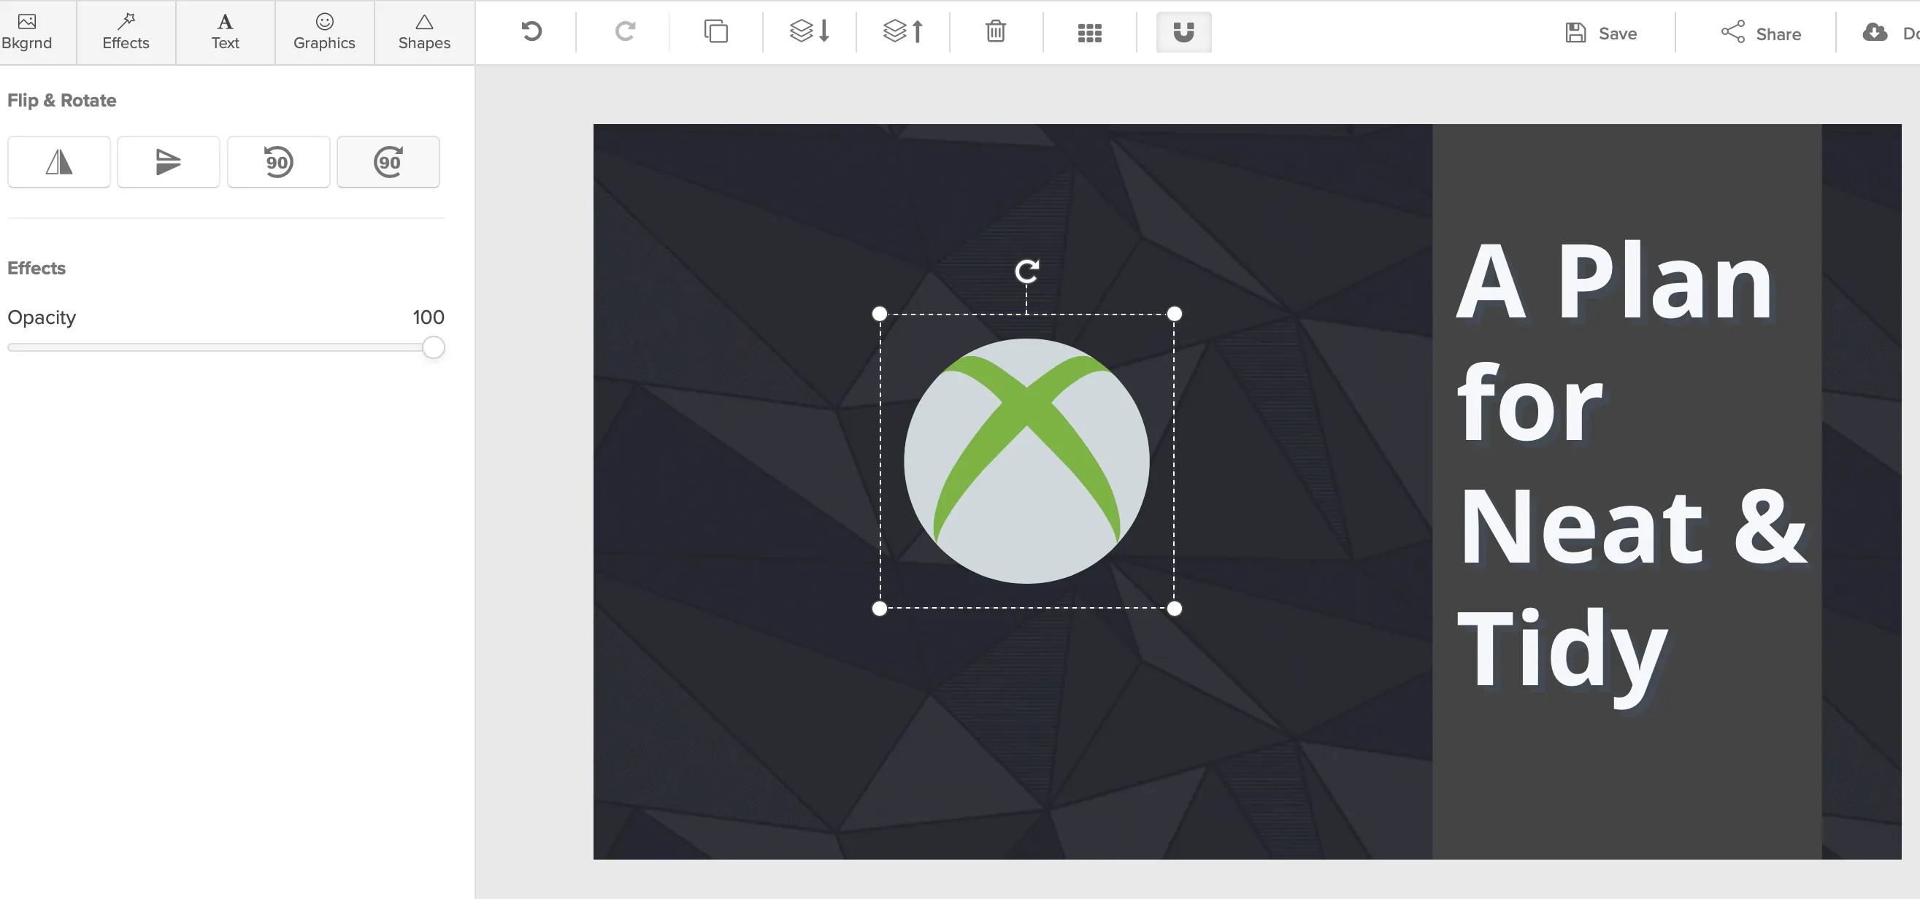Screen dimensions: 1920x899
Task: Click the Opacity slider handle
Action: pos(433,347)
